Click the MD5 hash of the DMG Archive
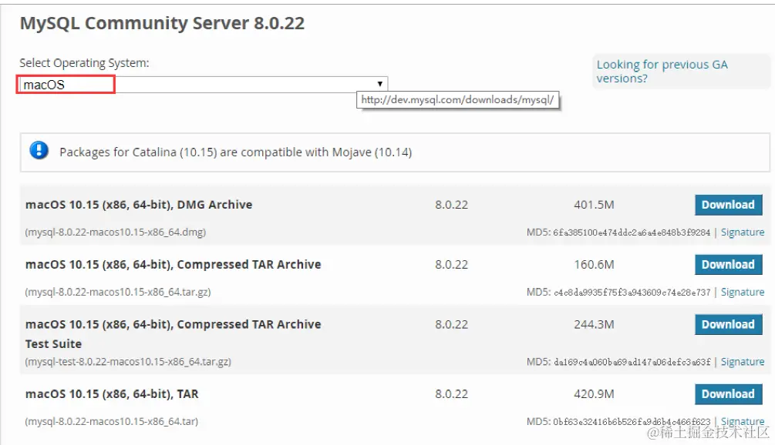This screenshot has width=775, height=445. pos(632,233)
